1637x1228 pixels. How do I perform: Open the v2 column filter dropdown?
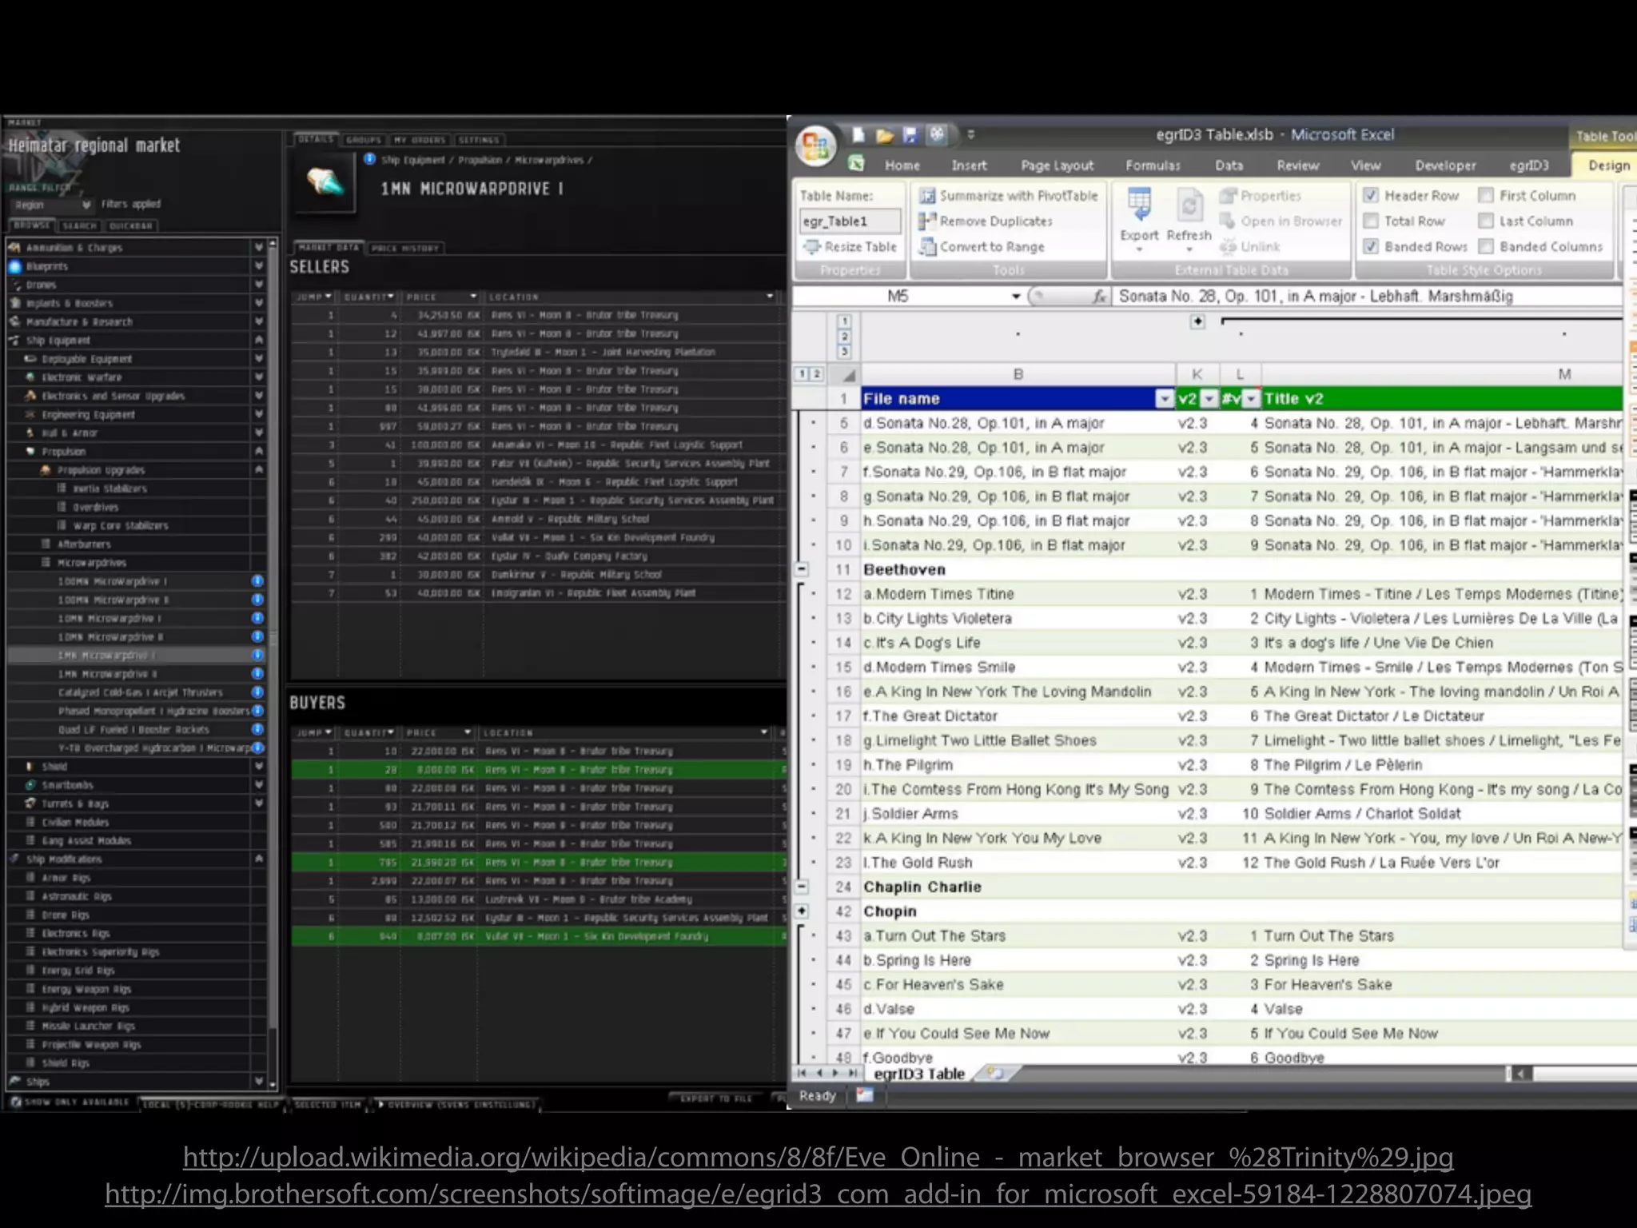[1209, 399]
